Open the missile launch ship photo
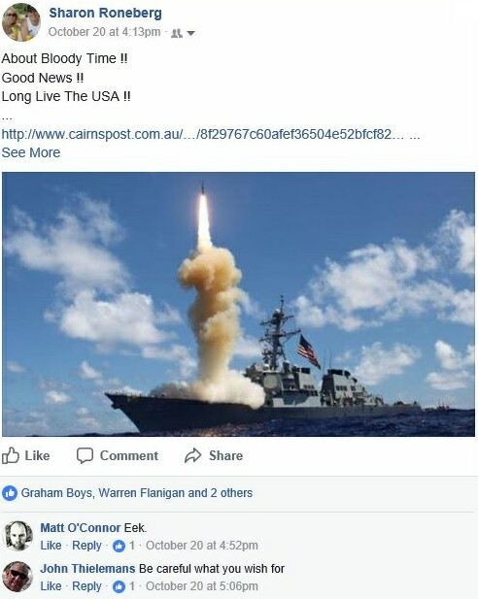The image size is (478, 599). pyautogui.click(x=238, y=304)
